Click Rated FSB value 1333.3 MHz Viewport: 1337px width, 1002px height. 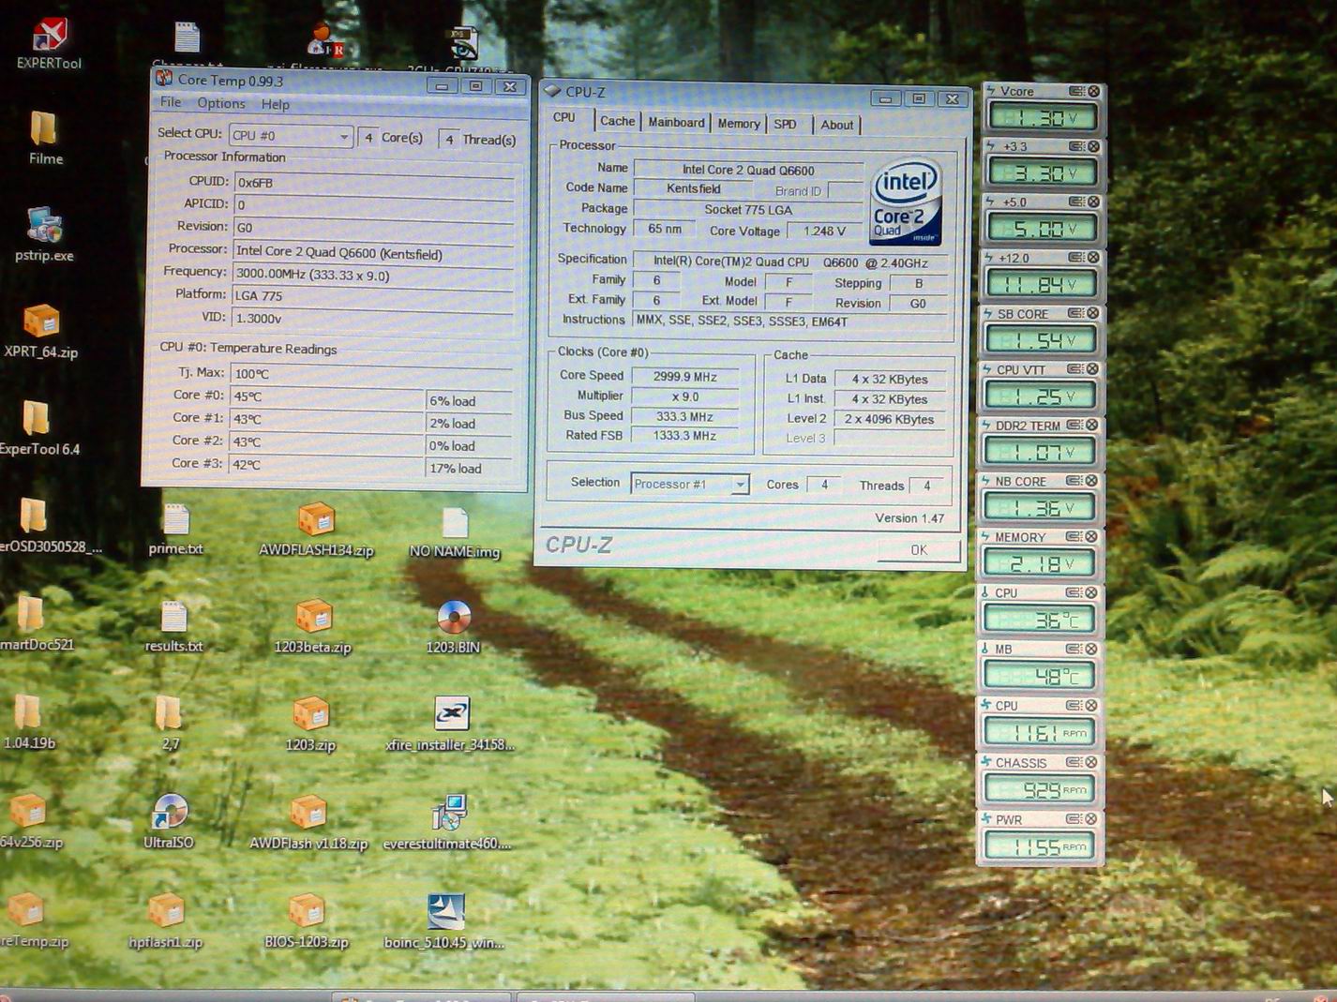684,436
